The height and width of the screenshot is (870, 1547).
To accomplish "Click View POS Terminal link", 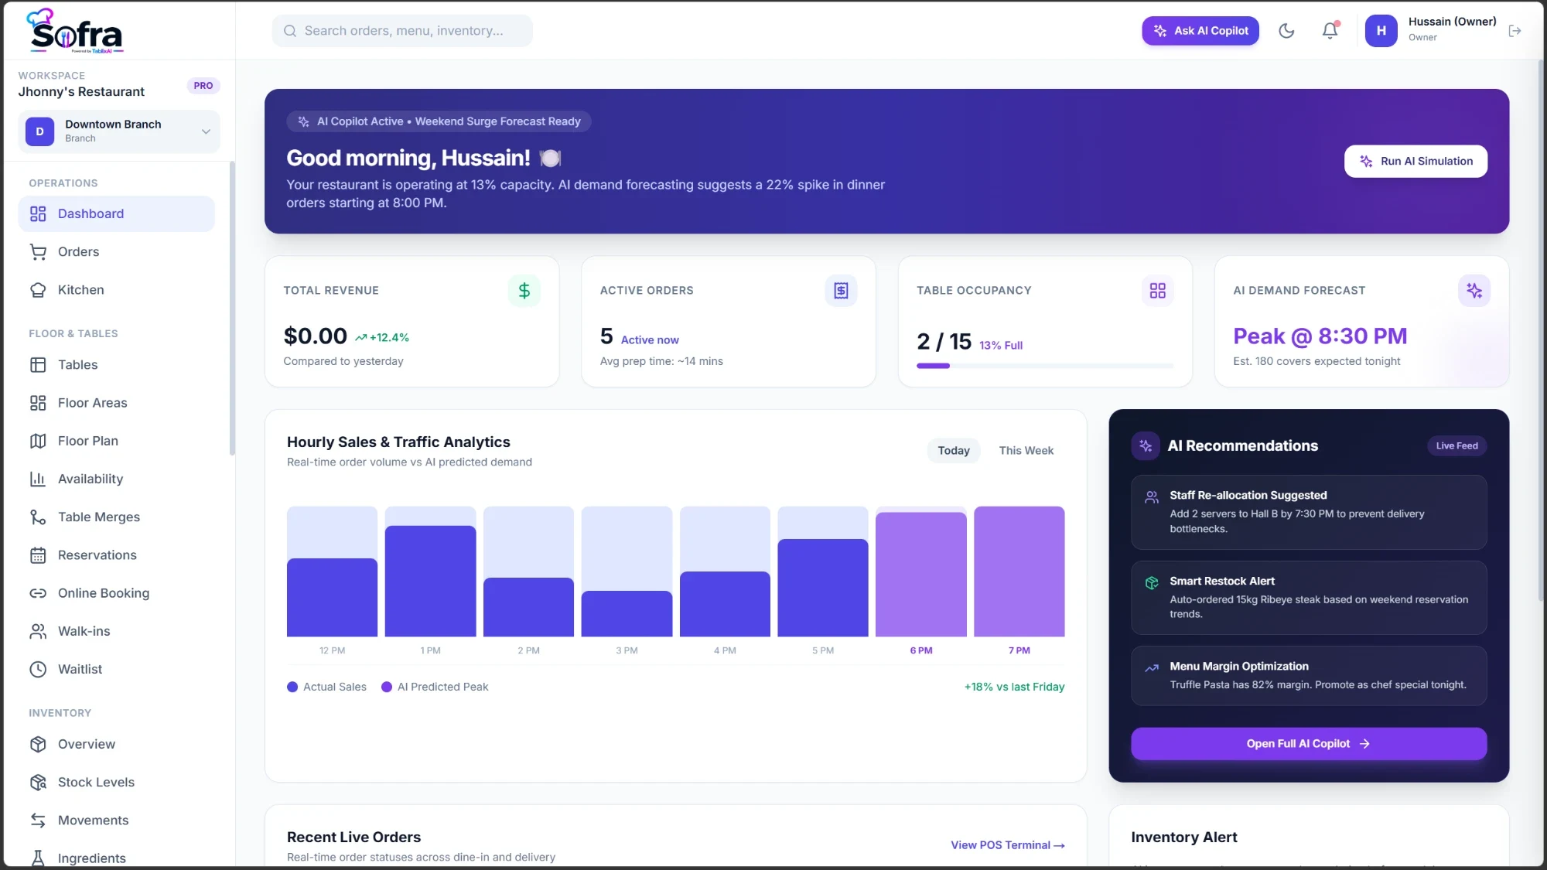I will tap(1008, 845).
